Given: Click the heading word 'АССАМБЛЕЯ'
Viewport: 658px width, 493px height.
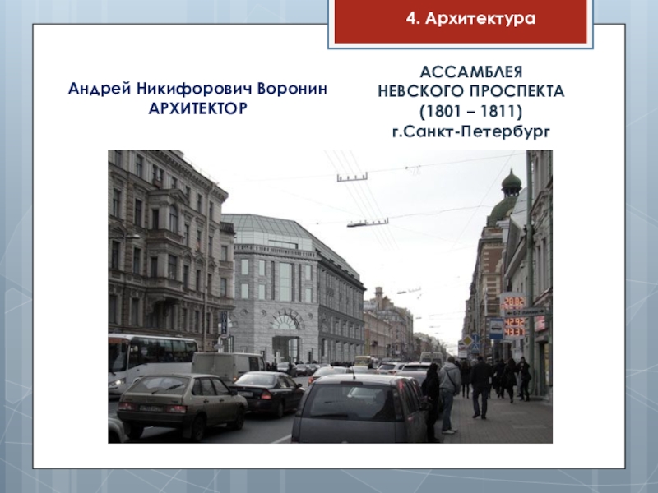Looking at the screenshot, I should coord(470,72).
